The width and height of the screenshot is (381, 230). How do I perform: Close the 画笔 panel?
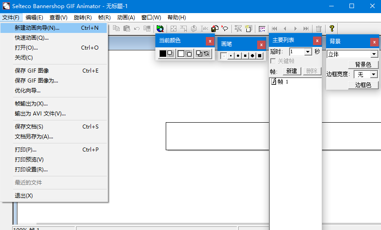point(261,45)
